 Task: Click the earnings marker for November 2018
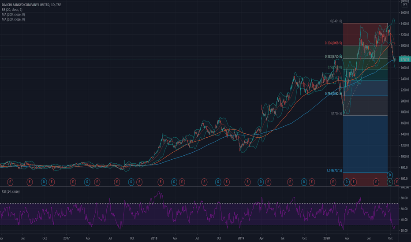click(x=227, y=182)
